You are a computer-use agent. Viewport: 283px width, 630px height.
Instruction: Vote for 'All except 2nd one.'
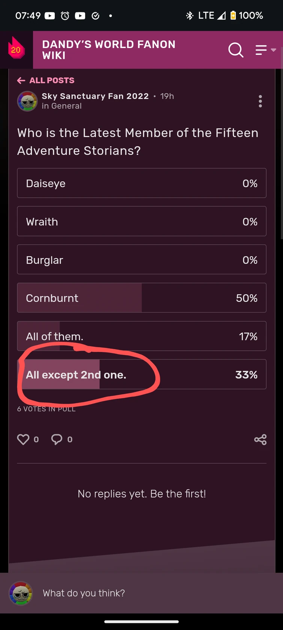141,374
